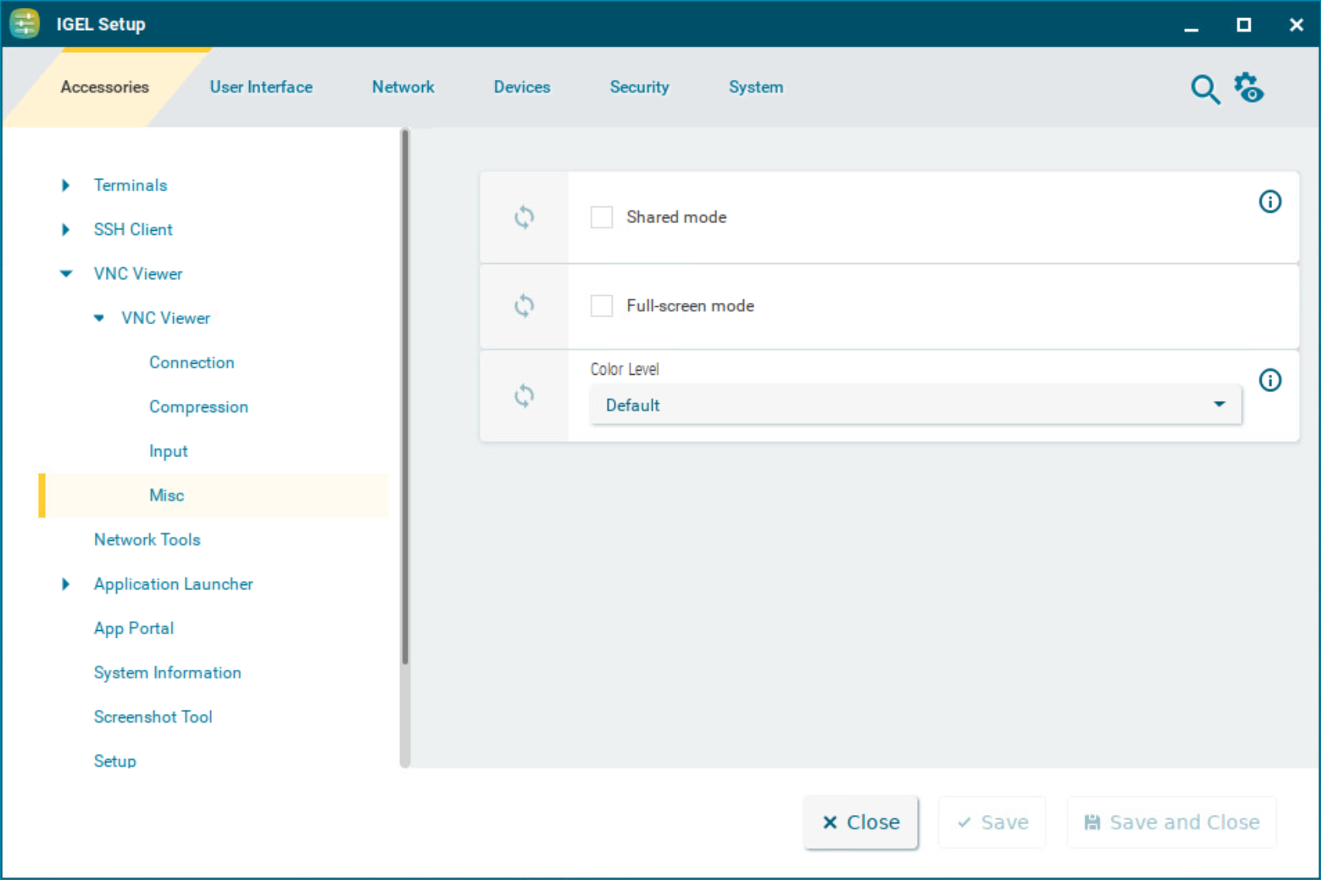This screenshot has width=1321, height=880.
Task: Expand the Terminals tree node
Action: point(66,185)
